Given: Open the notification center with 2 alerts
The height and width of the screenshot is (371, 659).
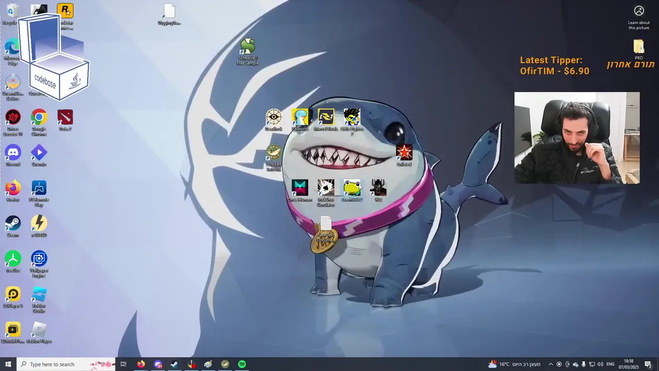Looking at the screenshot, I should click(x=648, y=364).
